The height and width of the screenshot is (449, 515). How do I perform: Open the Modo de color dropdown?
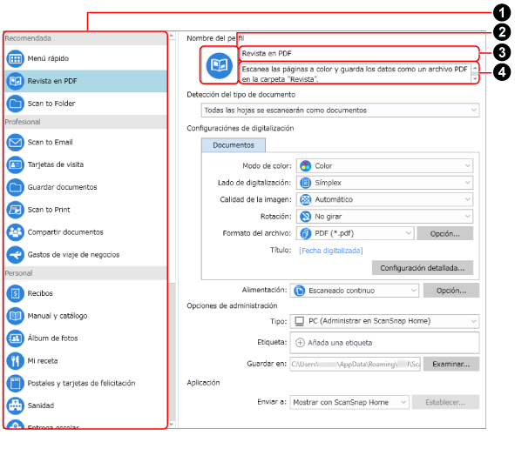pos(384,166)
